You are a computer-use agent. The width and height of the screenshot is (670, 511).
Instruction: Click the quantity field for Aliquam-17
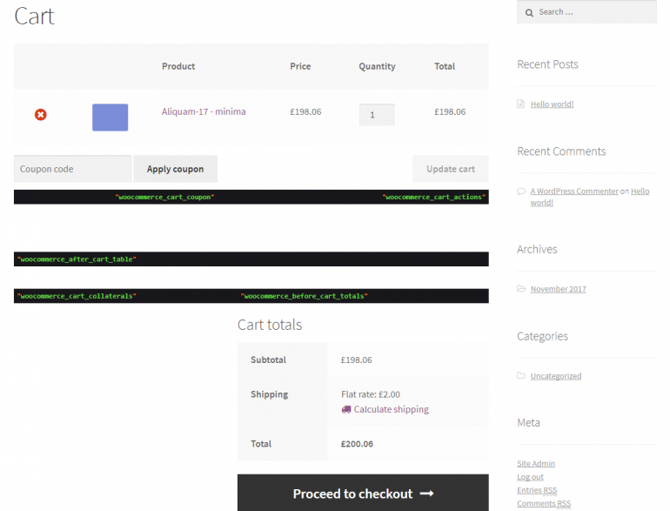coord(376,115)
